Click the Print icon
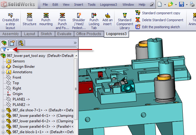 click(x=192, y=5)
